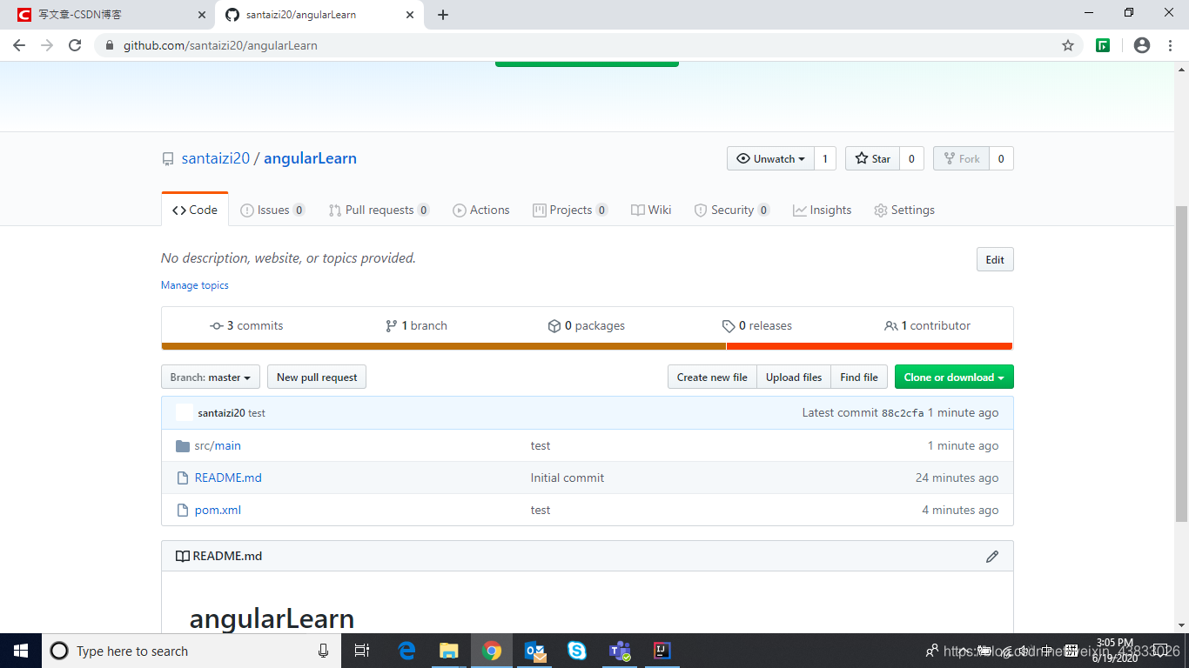The image size is (1189, 668).
Task: Click the site lock icon in address bar
Action: 110,45
